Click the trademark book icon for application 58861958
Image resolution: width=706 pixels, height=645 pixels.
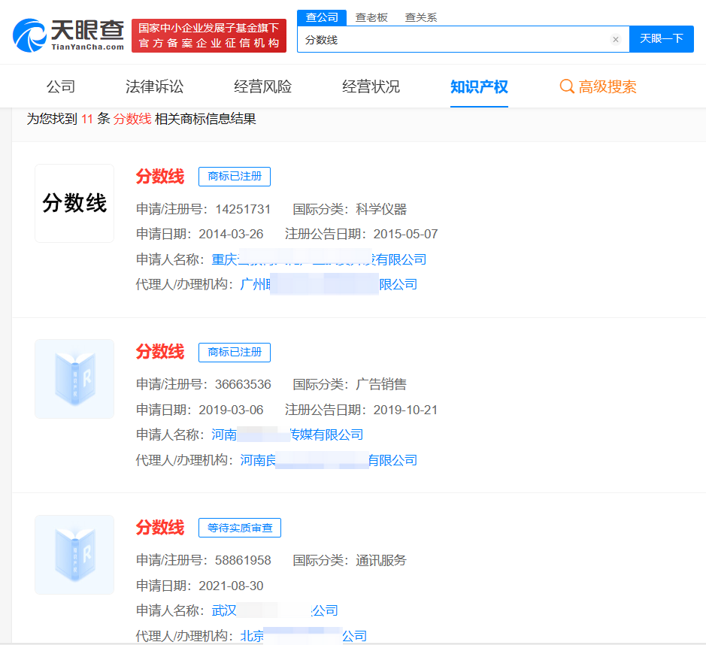(x=74, y=554)
